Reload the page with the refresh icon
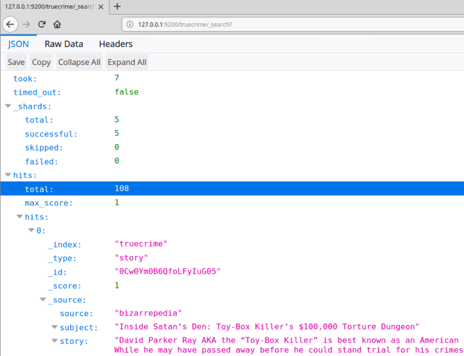This screenshot has height=356, width=464. (x=42, y=24)
